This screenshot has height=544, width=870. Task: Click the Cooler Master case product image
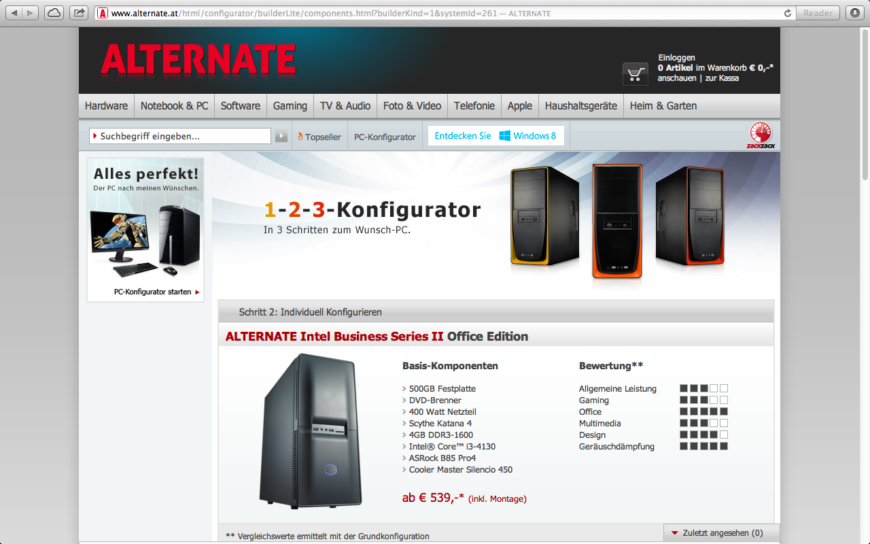tap(309, 432)
